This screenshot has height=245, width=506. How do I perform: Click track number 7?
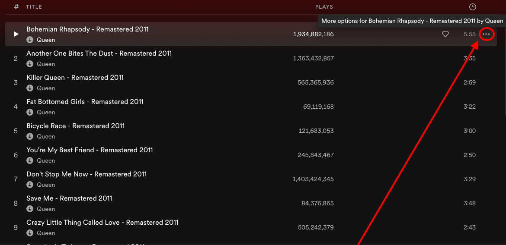pos(16,179)
